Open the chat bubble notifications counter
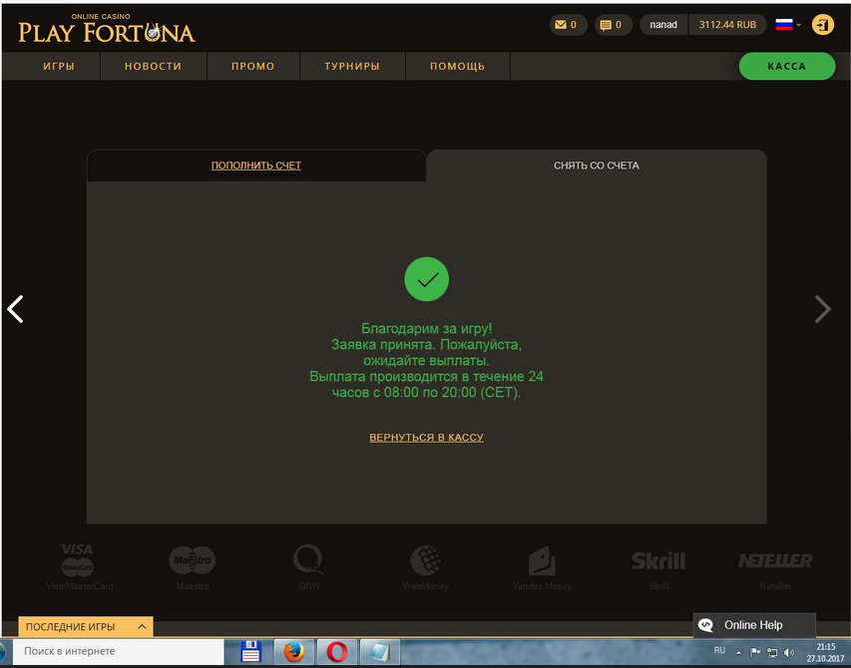Image resolution: width=851 pixels, height=668 pixels. pyautogui.click(x=613, y=25)
